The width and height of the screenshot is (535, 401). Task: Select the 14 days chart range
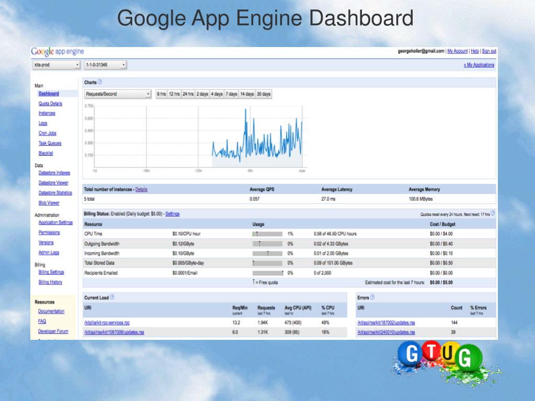point(247,94)
